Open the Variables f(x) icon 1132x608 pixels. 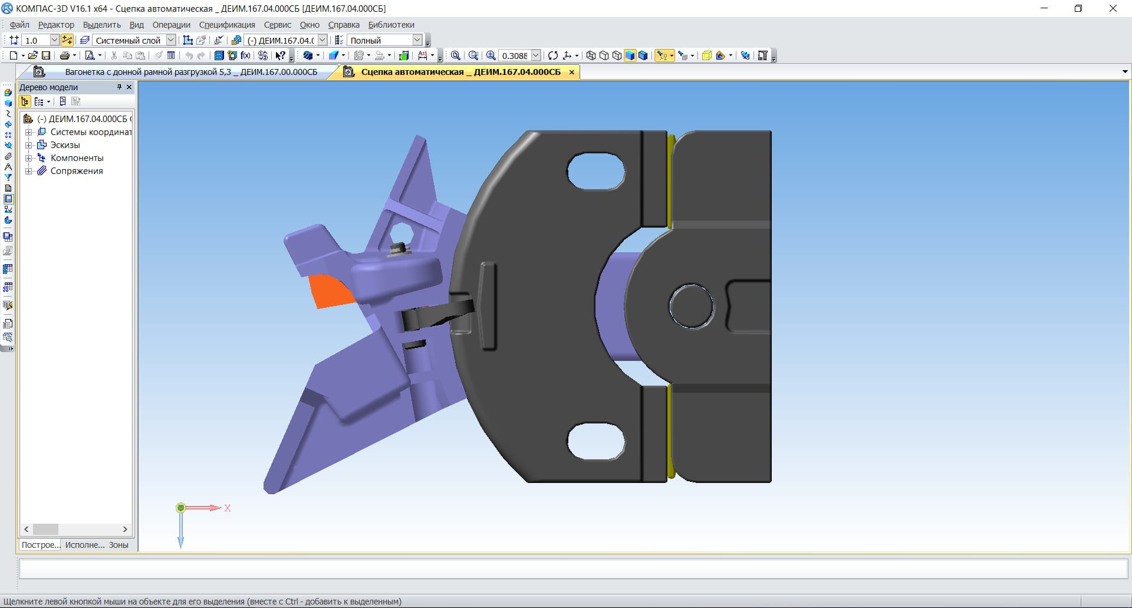(x=246, y=55)
